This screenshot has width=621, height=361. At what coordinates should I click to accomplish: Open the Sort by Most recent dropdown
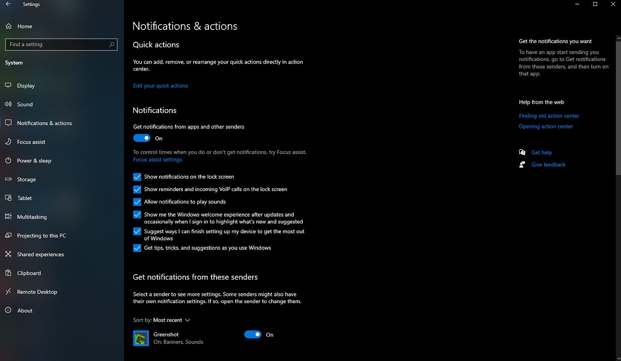[x=171, y=320]
